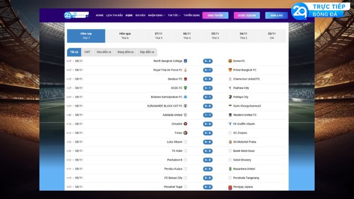
Task: Click Western United FC crest
Action: pos(230,115)
